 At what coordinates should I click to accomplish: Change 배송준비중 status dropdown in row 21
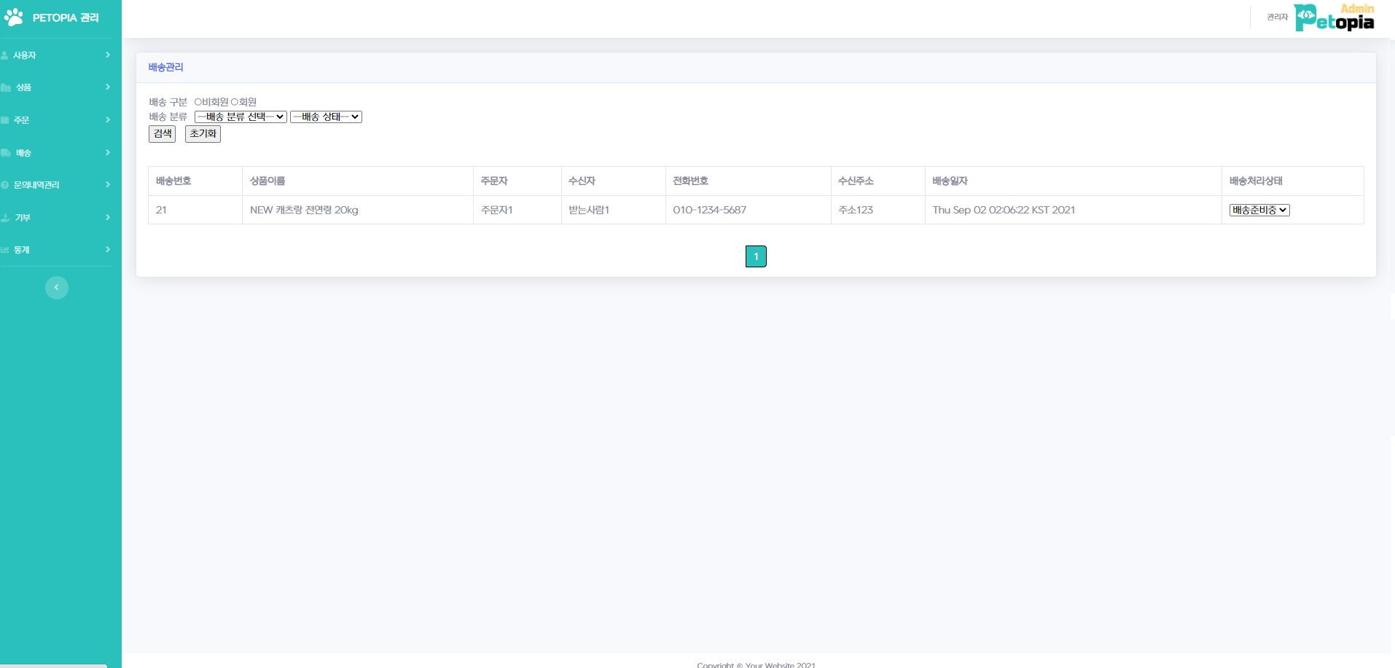click(x=1259, y=210)
